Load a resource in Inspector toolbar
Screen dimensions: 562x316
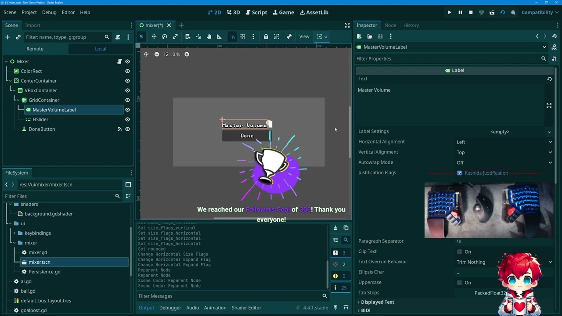click(370, 36)
